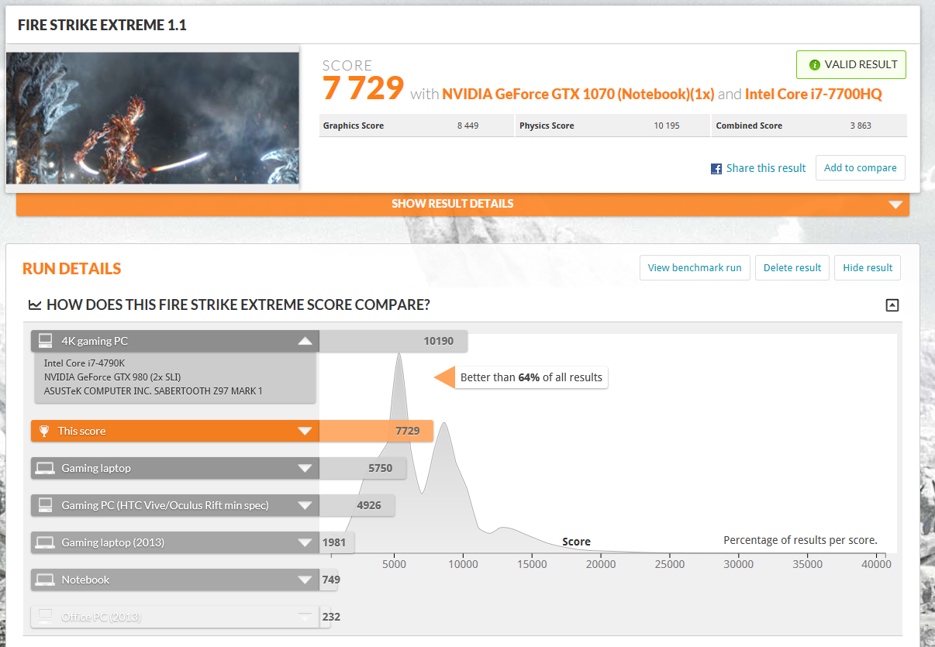Click the green valid result checkmark icon
Image resolution: width=935 pixels, height=647 pixels.
point(814,65)
